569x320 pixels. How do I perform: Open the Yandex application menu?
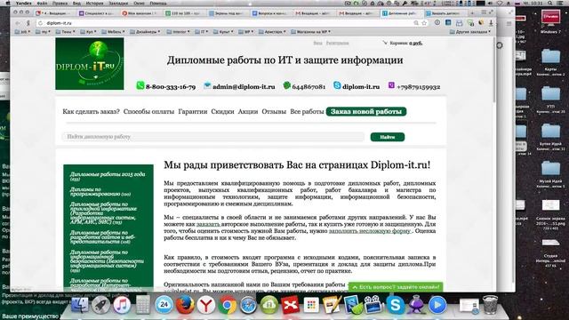tap(24, 3)
